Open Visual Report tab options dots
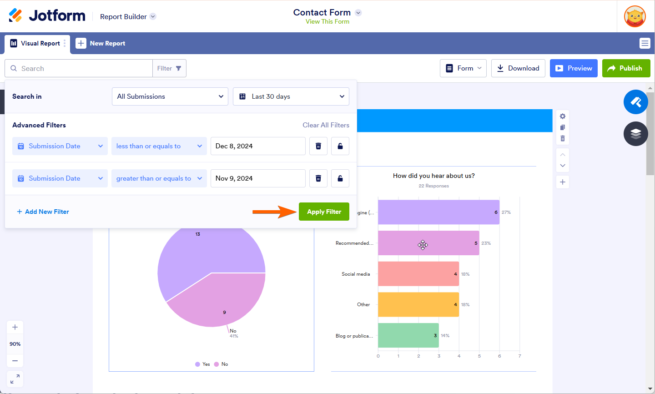Image resolution: width=655 pixels, height=394 pixels. 65,43
